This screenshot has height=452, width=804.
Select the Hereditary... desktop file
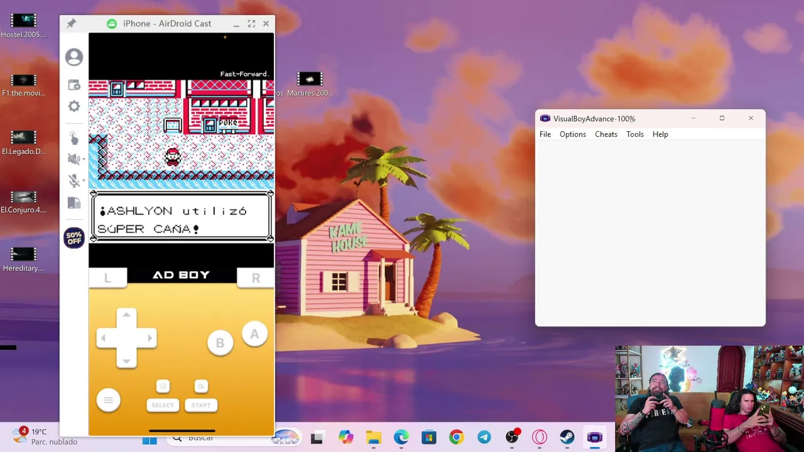click(x=24, y=260)
